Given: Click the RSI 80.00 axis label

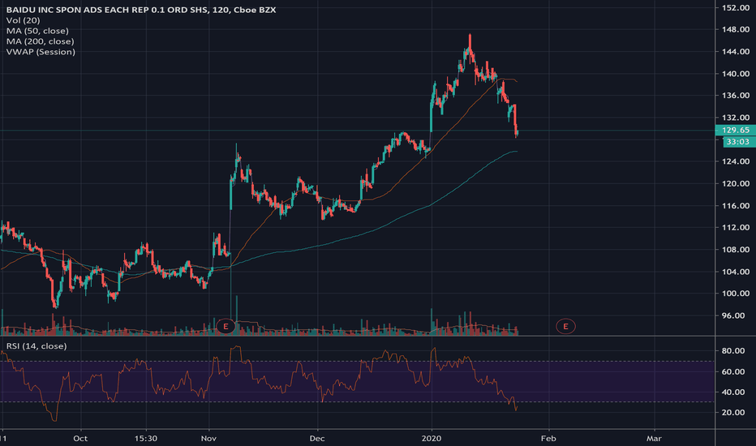Looking at the screenshot, I should (x=733, y=351).
